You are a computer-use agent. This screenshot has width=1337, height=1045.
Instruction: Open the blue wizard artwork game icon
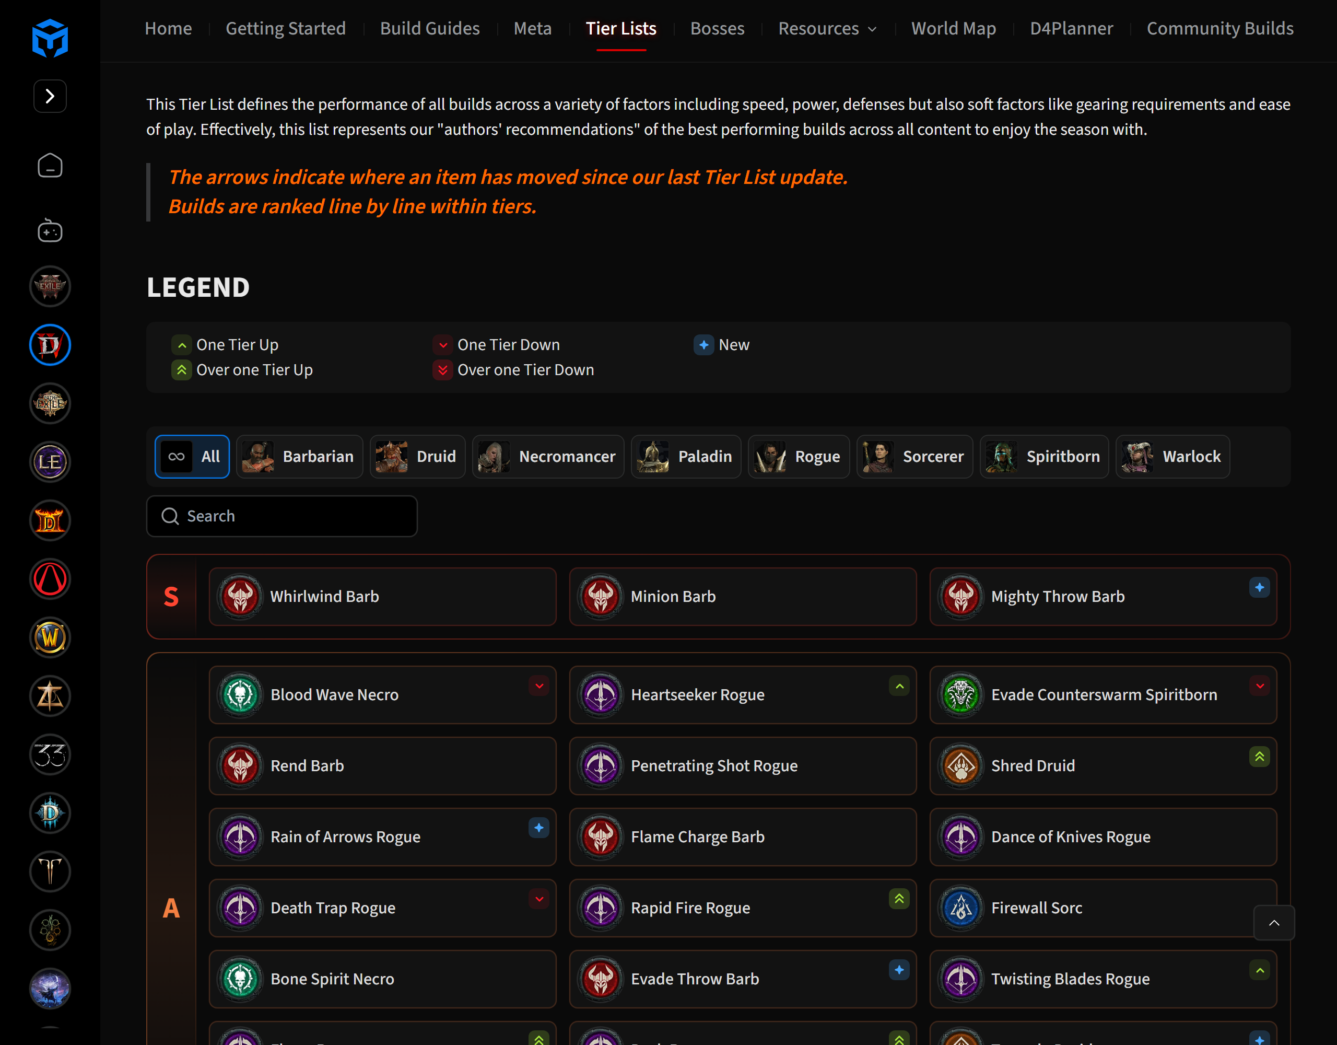50,989
